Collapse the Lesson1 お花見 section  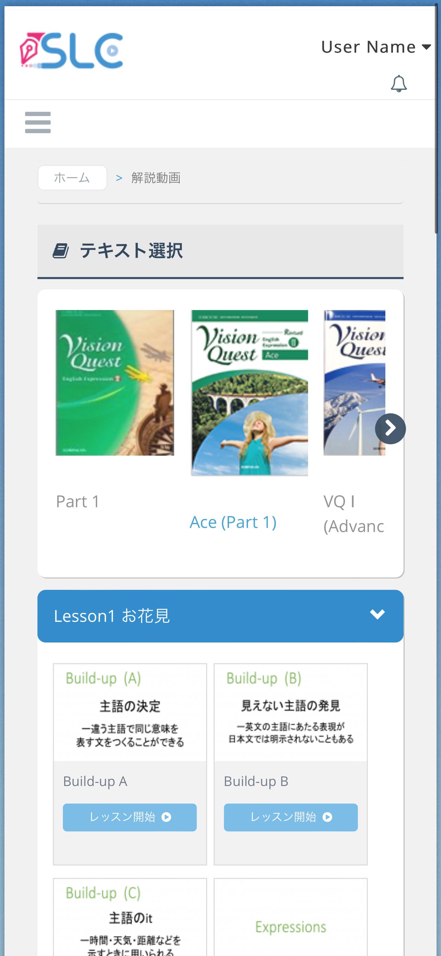(x=220, y=616)
